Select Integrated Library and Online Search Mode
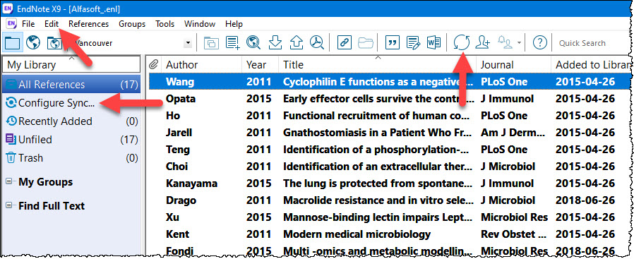 [54, 42]
